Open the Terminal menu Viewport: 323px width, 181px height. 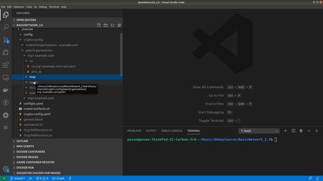click(54, 7)
